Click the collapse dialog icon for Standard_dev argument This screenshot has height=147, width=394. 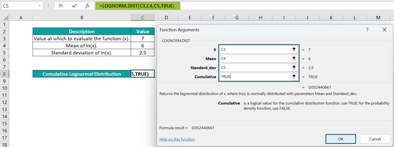pos(294,67)
